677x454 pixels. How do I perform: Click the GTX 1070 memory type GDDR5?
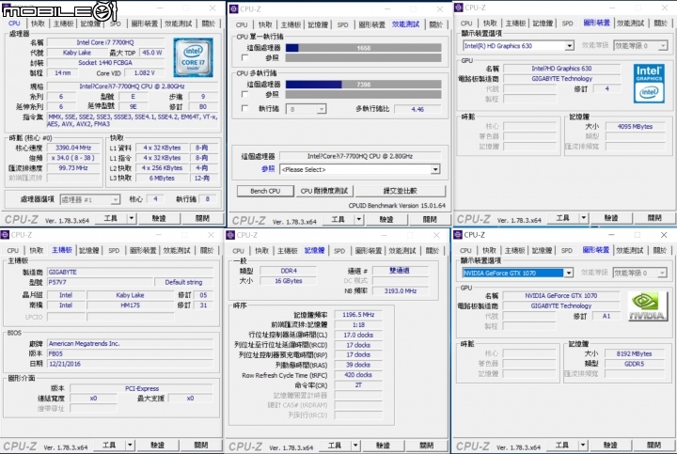pyautogui.click(x=634, y=364)
